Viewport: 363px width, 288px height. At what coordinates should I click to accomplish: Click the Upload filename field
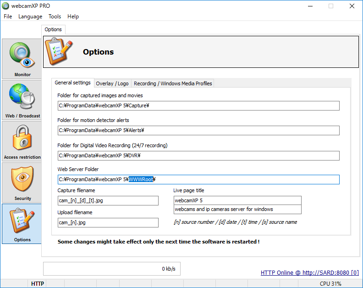pyautogui.click(x=108, y=223)
